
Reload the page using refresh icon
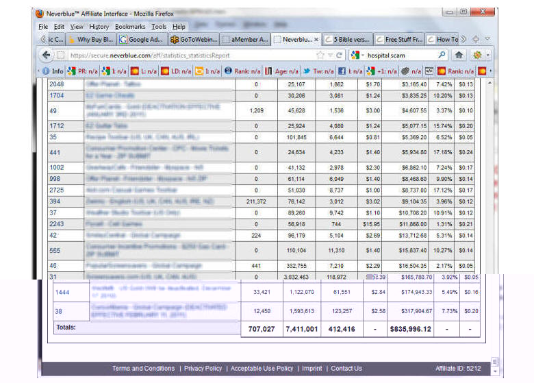pyautogui.click(x=340, y=55)
